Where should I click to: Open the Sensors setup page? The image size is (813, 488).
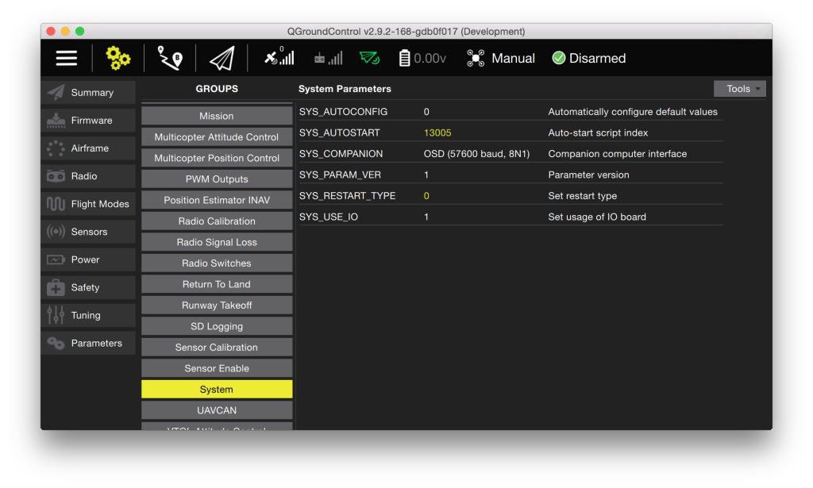(88, 232)
